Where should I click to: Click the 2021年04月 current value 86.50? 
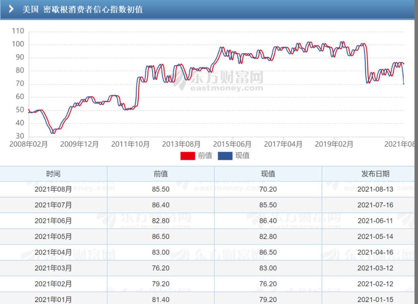[x=268, y=252]
